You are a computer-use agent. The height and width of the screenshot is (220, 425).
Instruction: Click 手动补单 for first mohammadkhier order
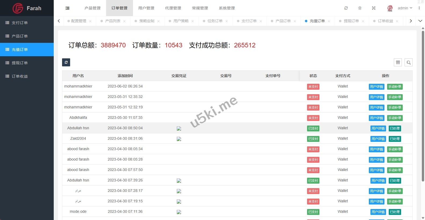(395, 87)
